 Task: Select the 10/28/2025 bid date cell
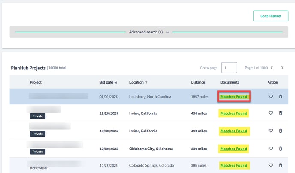108,165
